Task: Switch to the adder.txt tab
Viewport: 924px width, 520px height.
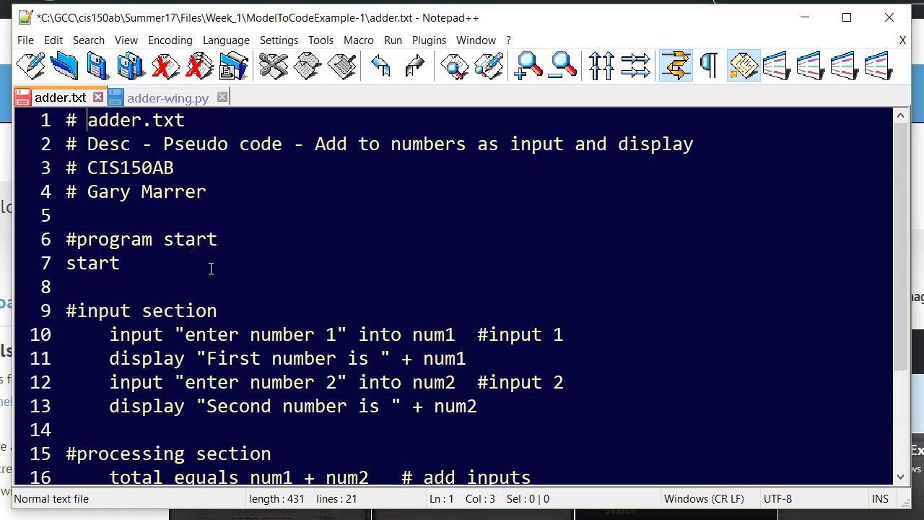Action: point(60,97)
